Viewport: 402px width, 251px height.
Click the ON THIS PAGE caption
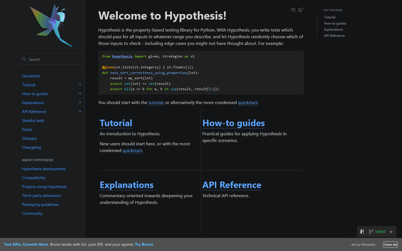(x=333, y=10)
